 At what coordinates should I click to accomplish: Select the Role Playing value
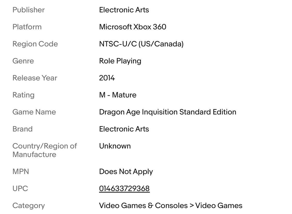click(120, 61)
